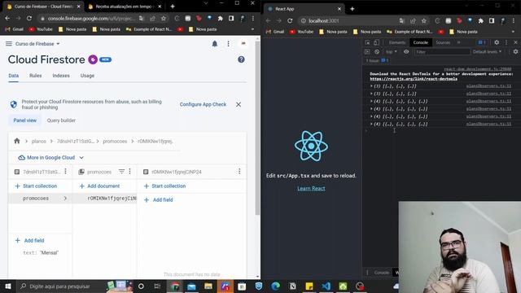The width and height of the screenshot is (521, 293).
Task: Expand the promocoes subcollection row
Action: 40,199
